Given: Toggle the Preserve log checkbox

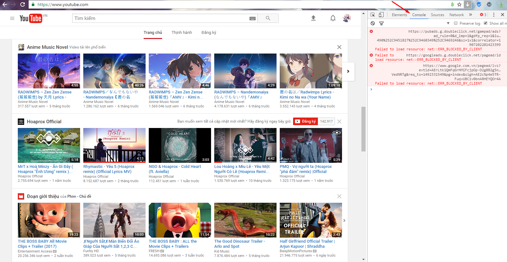Looking at the screenshot, I should [456, 23].
